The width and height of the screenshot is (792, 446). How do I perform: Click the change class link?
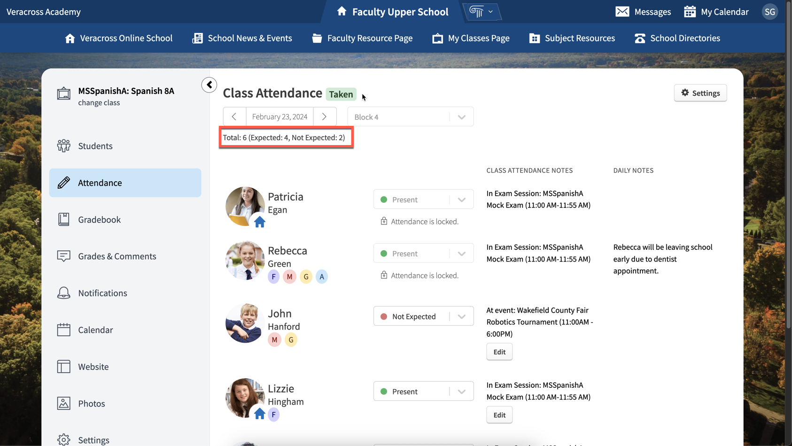(x=99, y=102)
